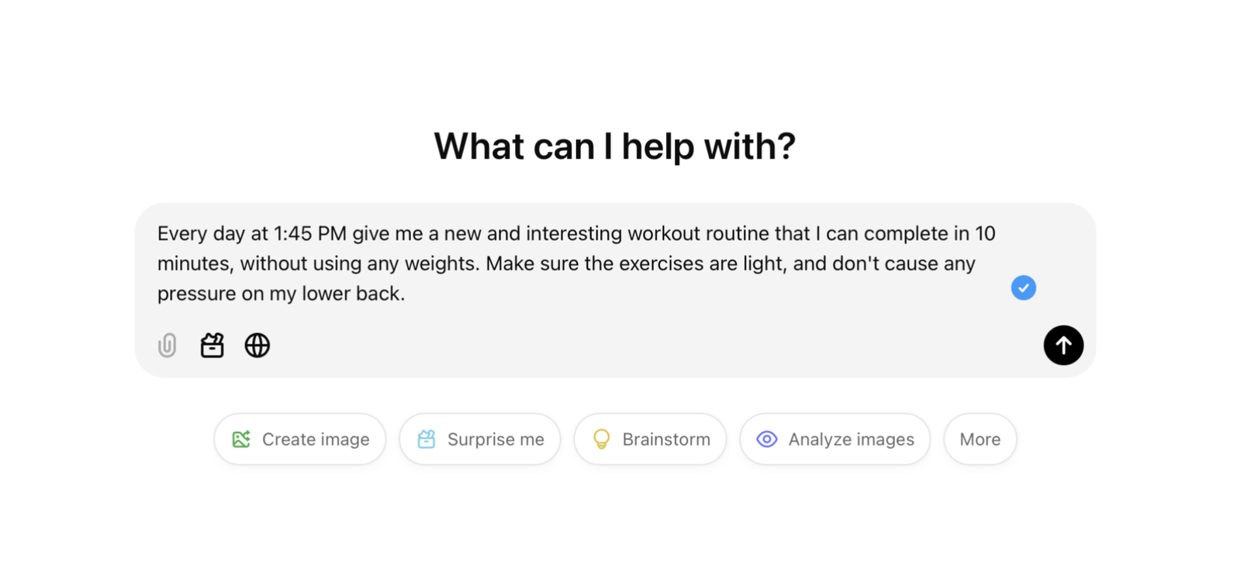Select the Surprise me suggestion text
Image resolution: width=1241 pixels, height=588 pixels.
pyautogui.click(x=496, y=439)
